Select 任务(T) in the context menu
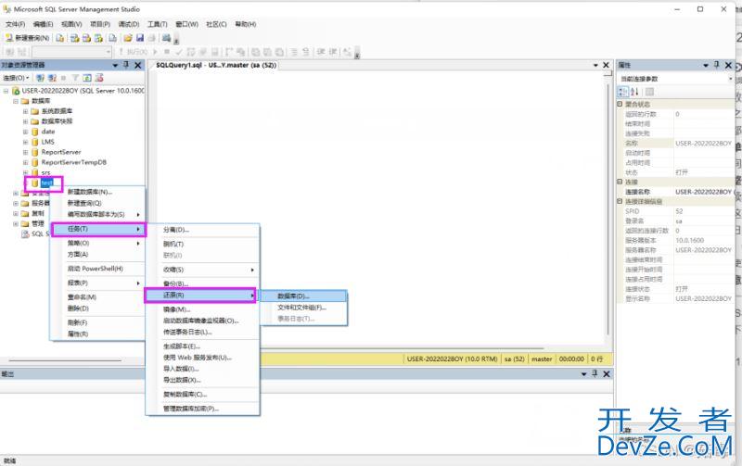Viewport: 742px width, 466px height. coord(98,229)
